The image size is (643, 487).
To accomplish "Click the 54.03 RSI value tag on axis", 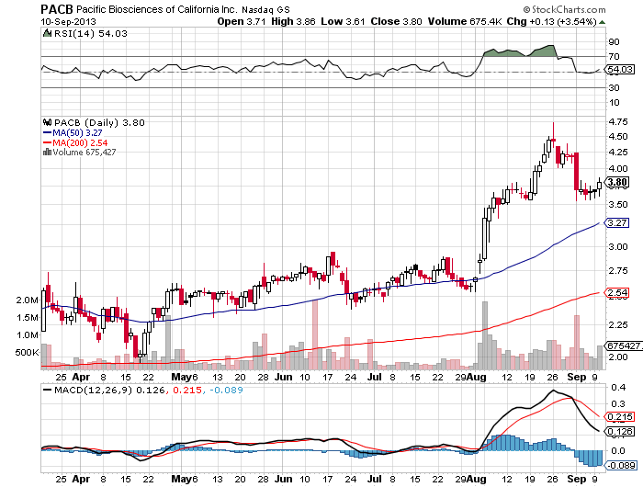I will 620,69.
